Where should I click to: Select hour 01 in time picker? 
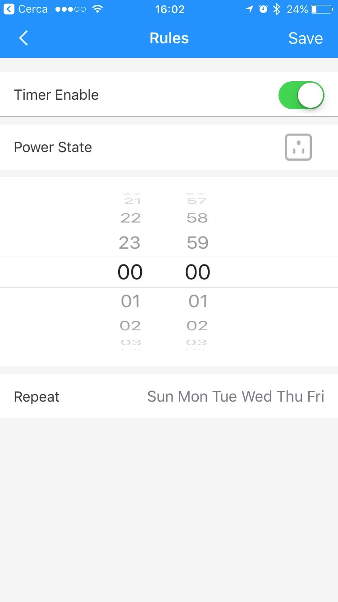click(130, 301)
